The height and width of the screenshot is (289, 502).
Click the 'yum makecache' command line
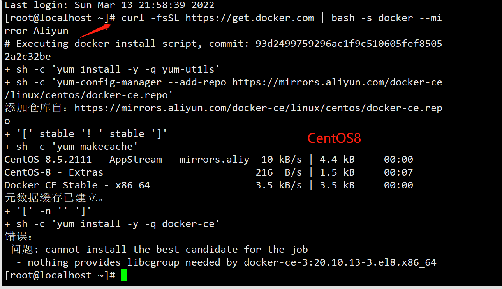pos(71,147)
